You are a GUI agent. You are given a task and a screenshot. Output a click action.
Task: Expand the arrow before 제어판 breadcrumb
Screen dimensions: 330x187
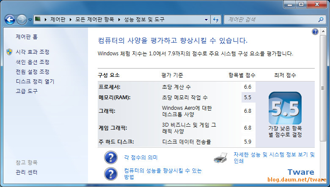pyautogui.click(x=45, y=19)
